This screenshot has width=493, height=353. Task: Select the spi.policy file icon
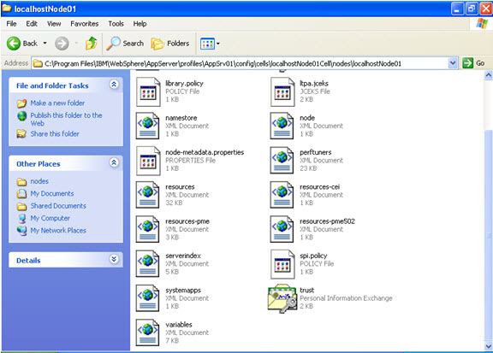[x=282, y=264]
